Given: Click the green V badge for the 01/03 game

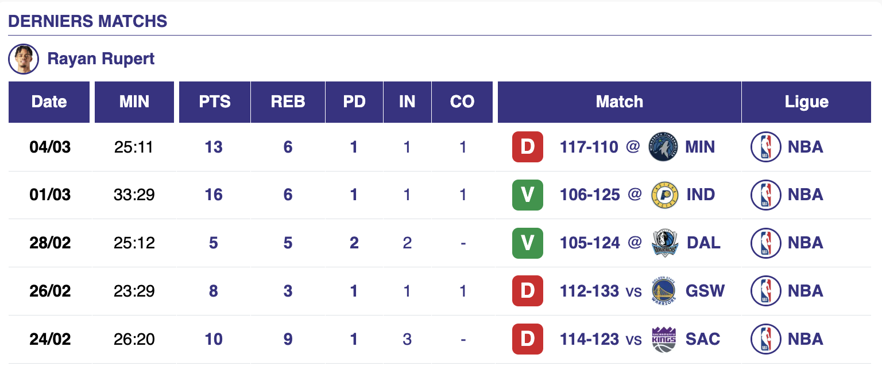Looking at the screenshot, I should [527, 195].
